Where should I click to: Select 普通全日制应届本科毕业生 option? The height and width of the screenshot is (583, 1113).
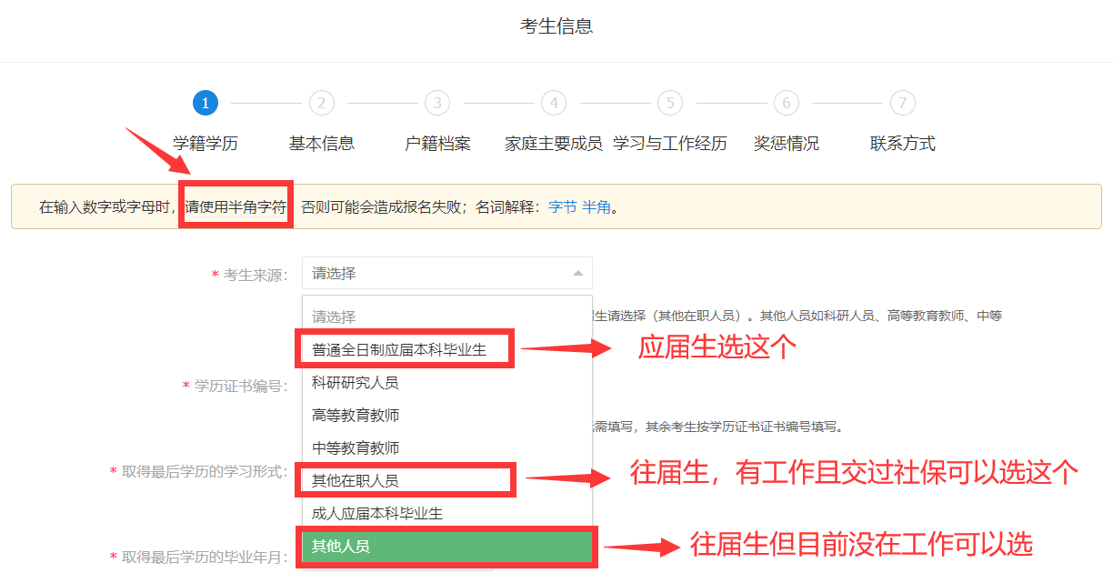click(x=399, y=350)
